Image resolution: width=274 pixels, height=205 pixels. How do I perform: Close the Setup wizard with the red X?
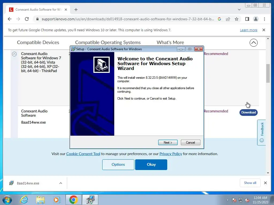click(x=199, y=49)
